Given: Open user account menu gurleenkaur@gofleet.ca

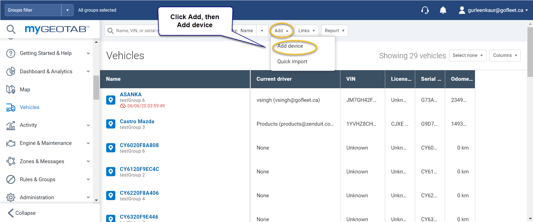Looking at the screenshot, I should (497, 10).
